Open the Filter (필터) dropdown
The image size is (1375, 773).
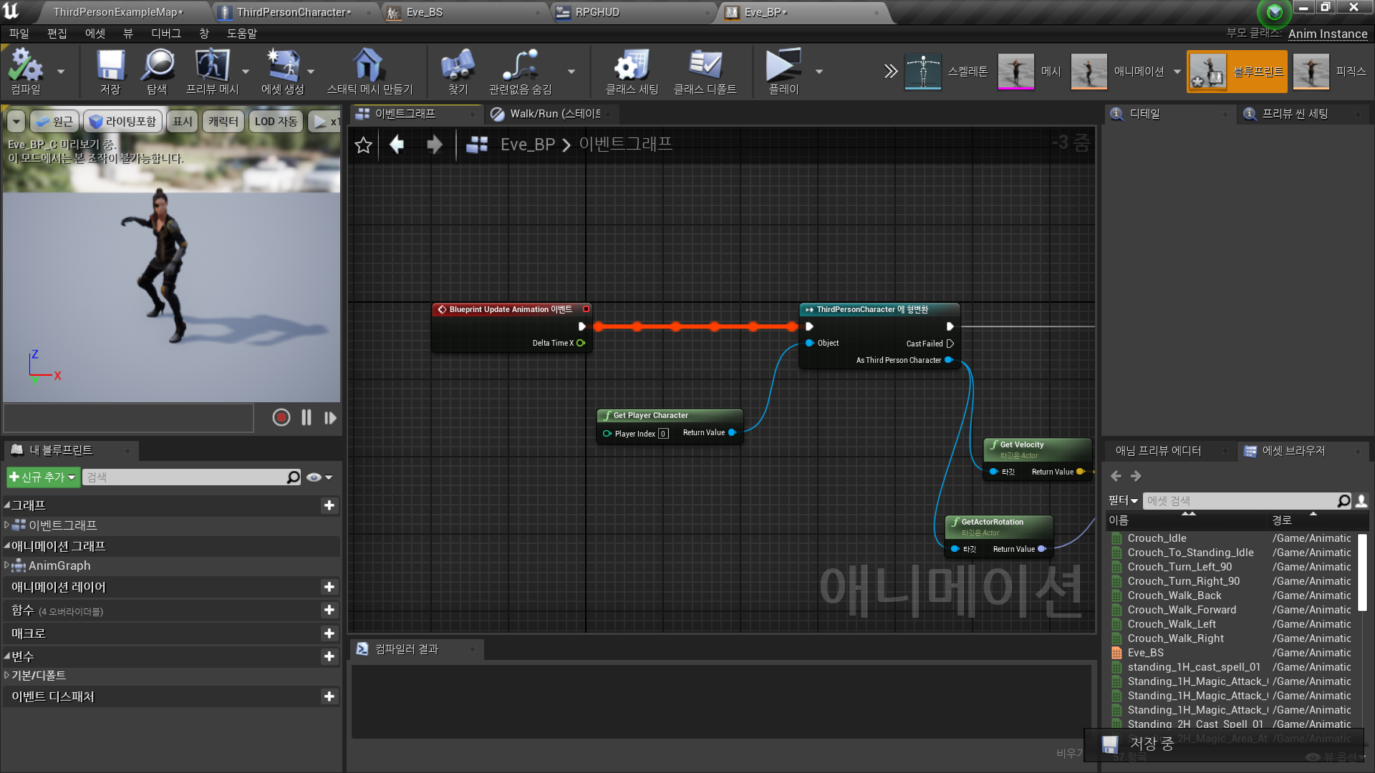coord(1122,500)
